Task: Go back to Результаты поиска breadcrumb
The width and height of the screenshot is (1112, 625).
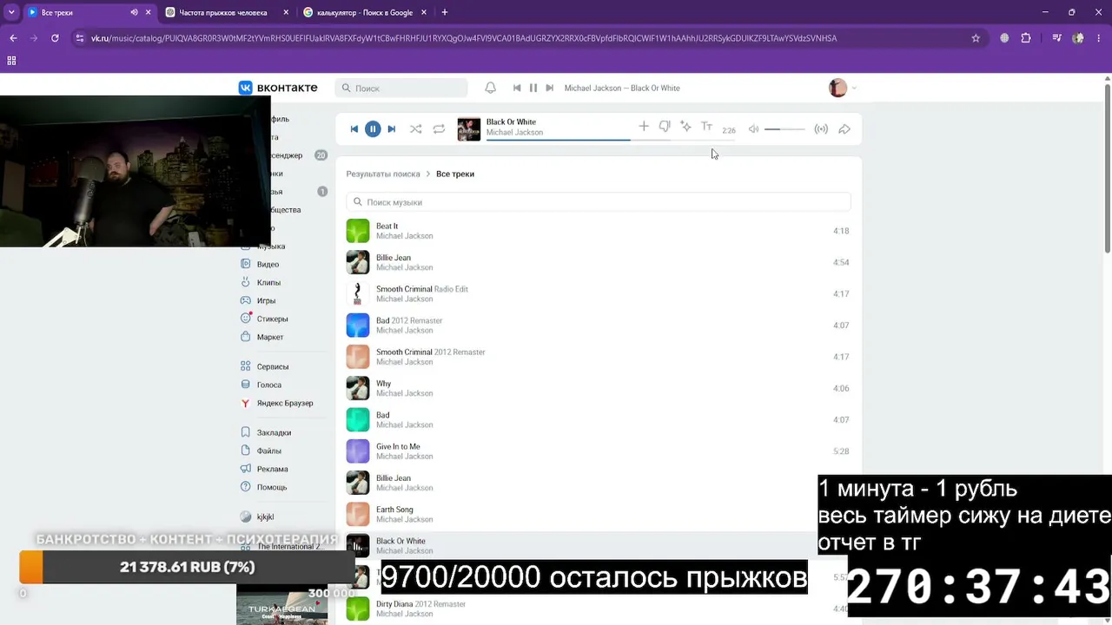Action: [383, 174]
